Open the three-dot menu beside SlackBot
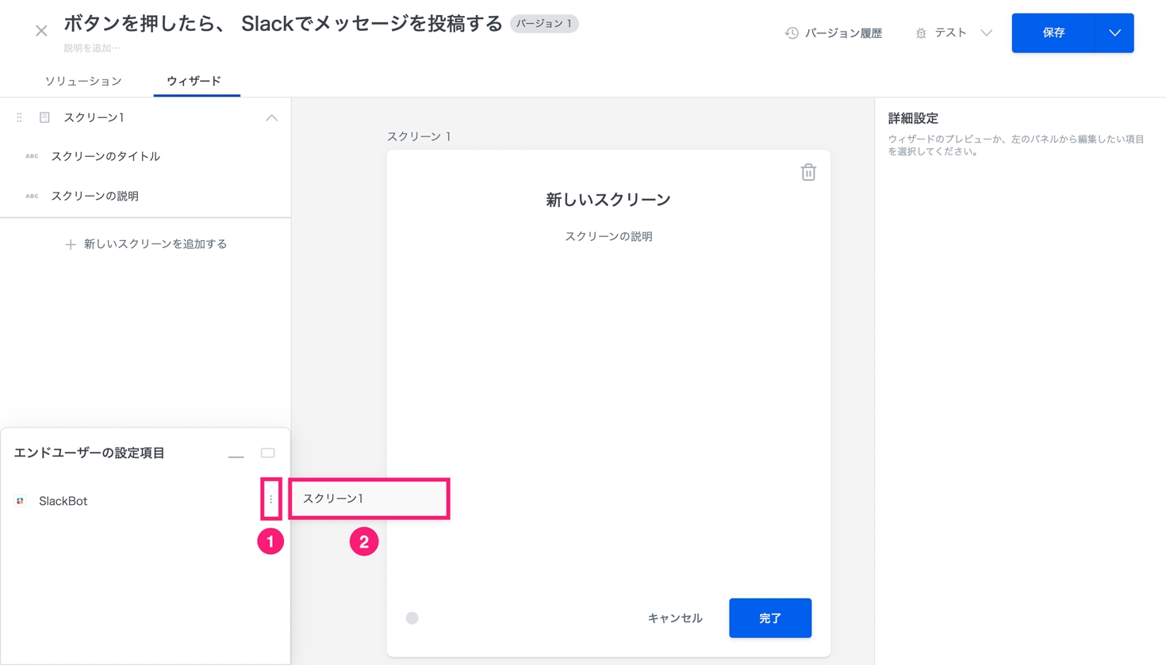1166x665 pixels. click(x=270, y=499)
